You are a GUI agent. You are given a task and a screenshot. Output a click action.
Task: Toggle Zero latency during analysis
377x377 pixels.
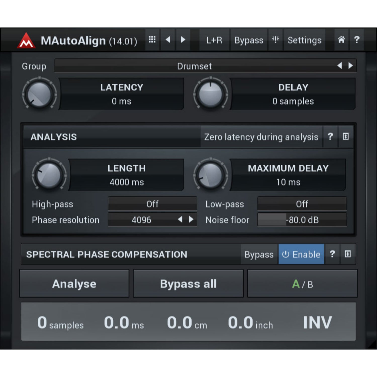coord(261,137)
